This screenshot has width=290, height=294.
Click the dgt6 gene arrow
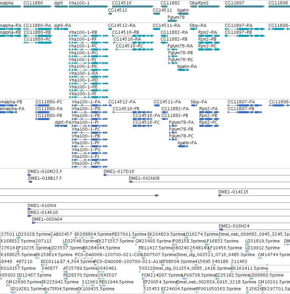61,6
